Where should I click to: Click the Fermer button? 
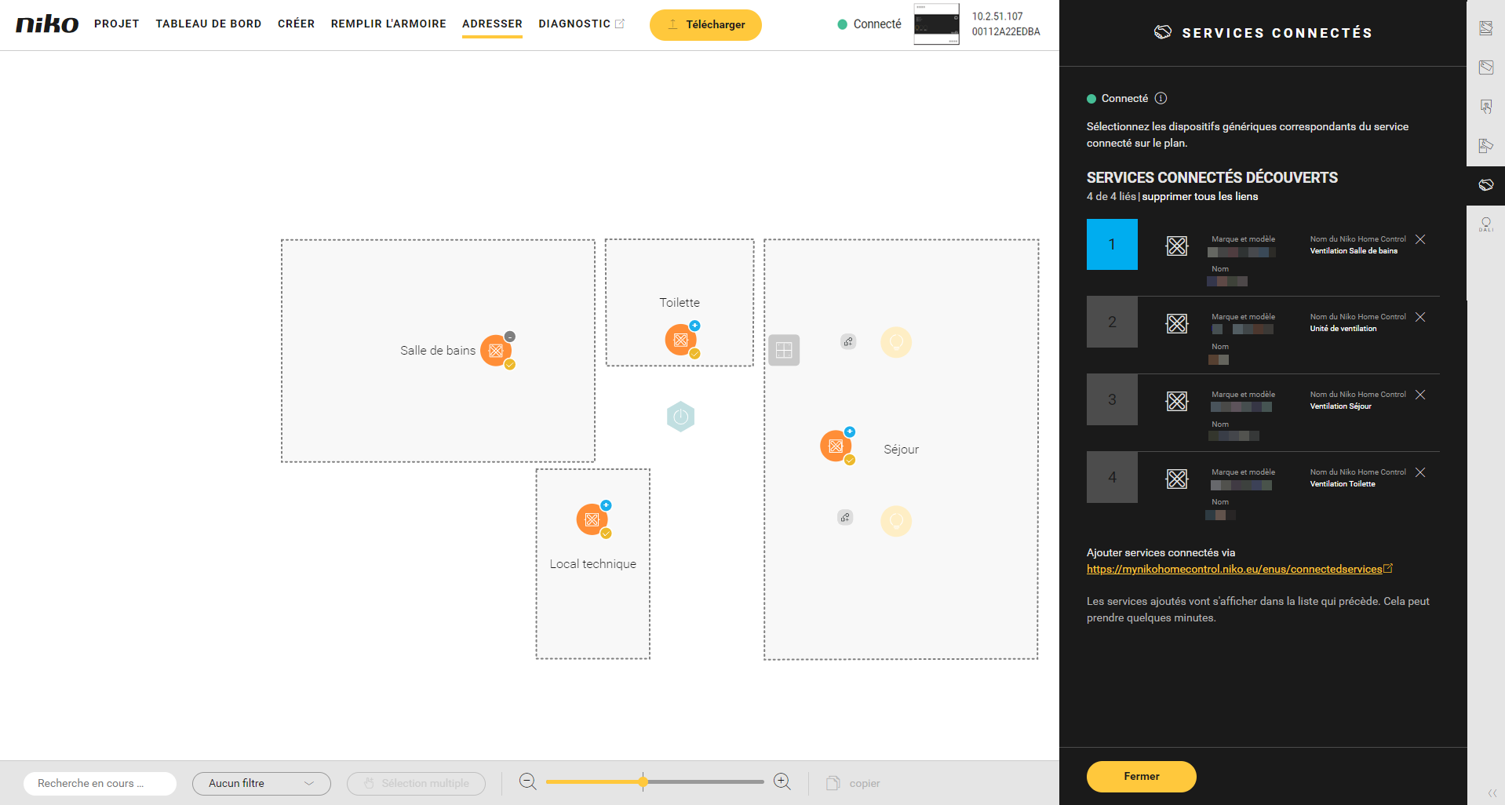[1142, 776]
